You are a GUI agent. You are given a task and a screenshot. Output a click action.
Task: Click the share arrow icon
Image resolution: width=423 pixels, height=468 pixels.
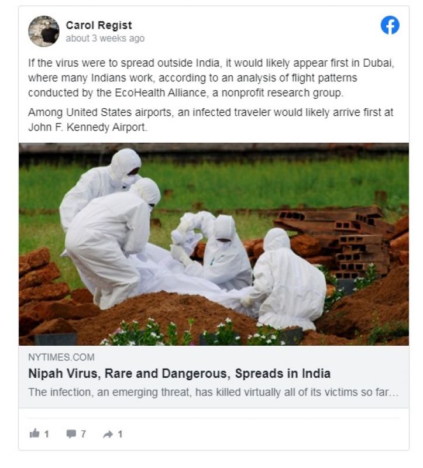point(108,434)
